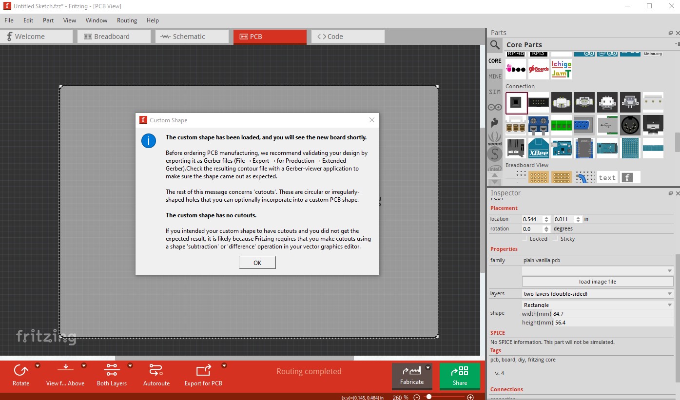Click the Both Layers view icon

(x=112, y=370)
